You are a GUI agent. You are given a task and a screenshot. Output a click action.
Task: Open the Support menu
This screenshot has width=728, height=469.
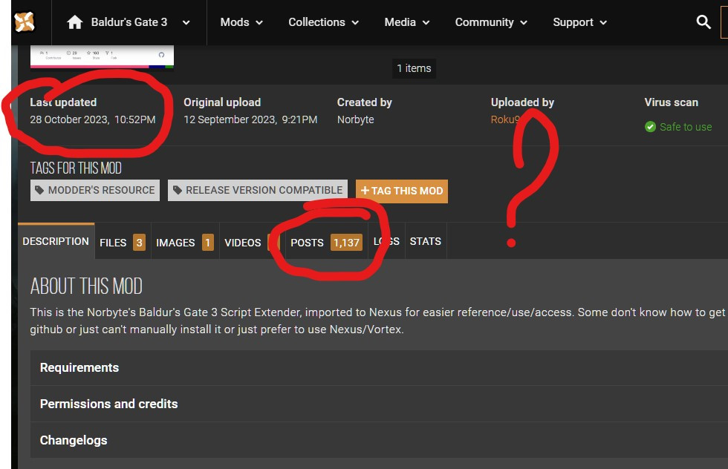coord(579,22)
